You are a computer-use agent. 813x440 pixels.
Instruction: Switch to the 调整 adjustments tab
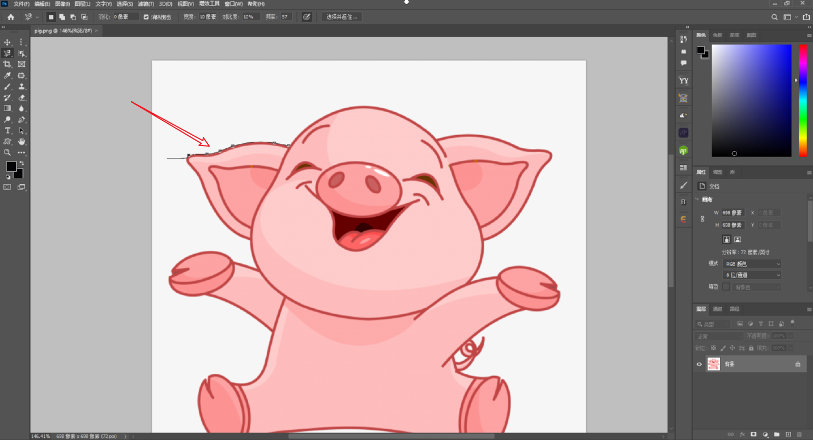[x=718, y=172]
